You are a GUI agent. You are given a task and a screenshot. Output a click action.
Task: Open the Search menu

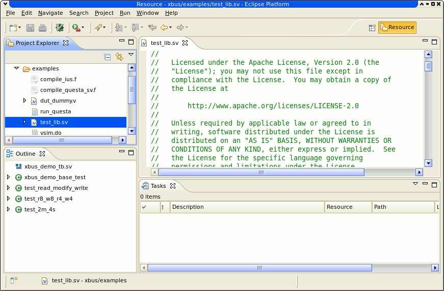tap(79, 13)
